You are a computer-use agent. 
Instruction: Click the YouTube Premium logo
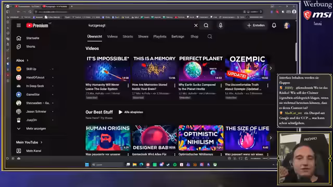[x=37, y=25]
